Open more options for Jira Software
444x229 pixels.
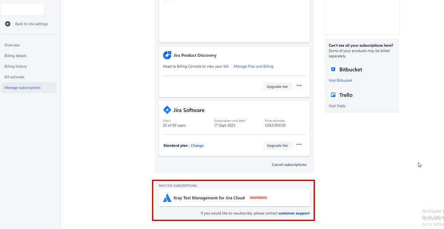299,145
